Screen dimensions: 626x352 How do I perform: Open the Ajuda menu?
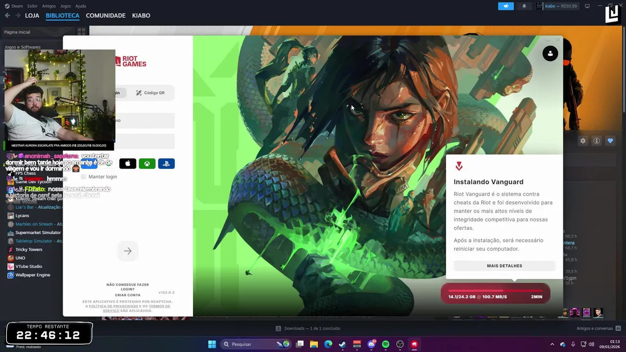(x=81, y=6)
